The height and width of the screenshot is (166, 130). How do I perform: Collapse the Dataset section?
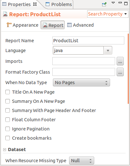(4, 149)
